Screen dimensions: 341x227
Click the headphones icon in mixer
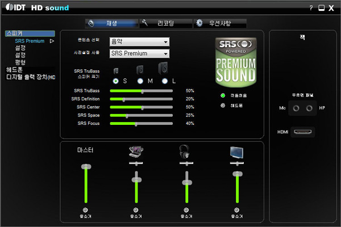(x=184, y=152)
